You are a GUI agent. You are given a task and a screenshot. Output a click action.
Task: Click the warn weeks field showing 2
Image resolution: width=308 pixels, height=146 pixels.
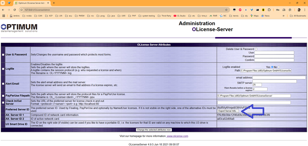(260, 89)
